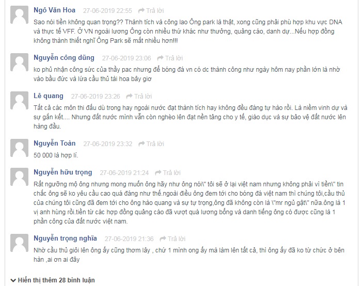Viewport: 362px width, 286px height.
Task: Click Ngô Văn Hoa's avatar picture
Action: point(20,15)
